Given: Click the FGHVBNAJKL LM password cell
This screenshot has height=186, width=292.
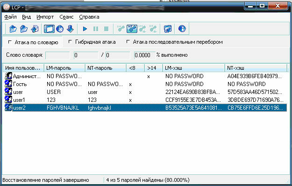Looking at the screenshot, I should point(63,108).
